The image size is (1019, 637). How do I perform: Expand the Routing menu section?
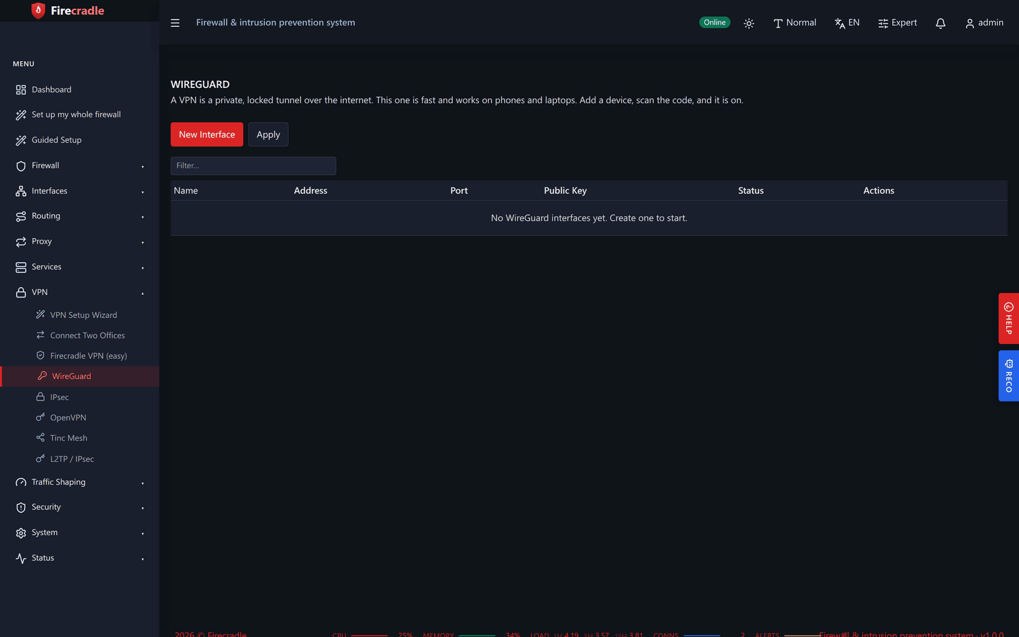point(80,216)
